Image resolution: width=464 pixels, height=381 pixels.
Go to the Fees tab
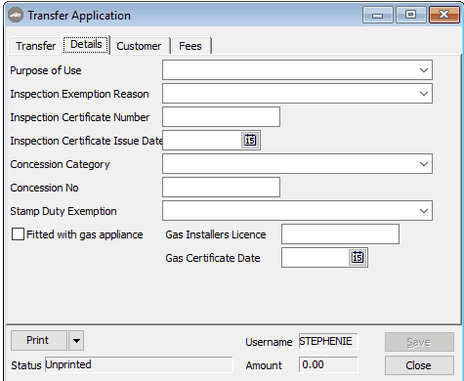click(x=190, y=46)
